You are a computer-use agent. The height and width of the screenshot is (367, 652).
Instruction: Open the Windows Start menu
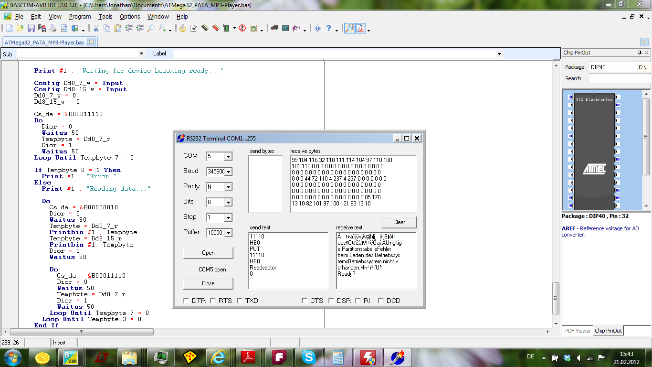(x=13, y=356)
